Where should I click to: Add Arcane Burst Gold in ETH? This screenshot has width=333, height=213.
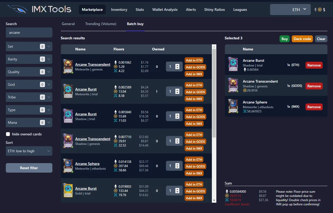[194, 184]
